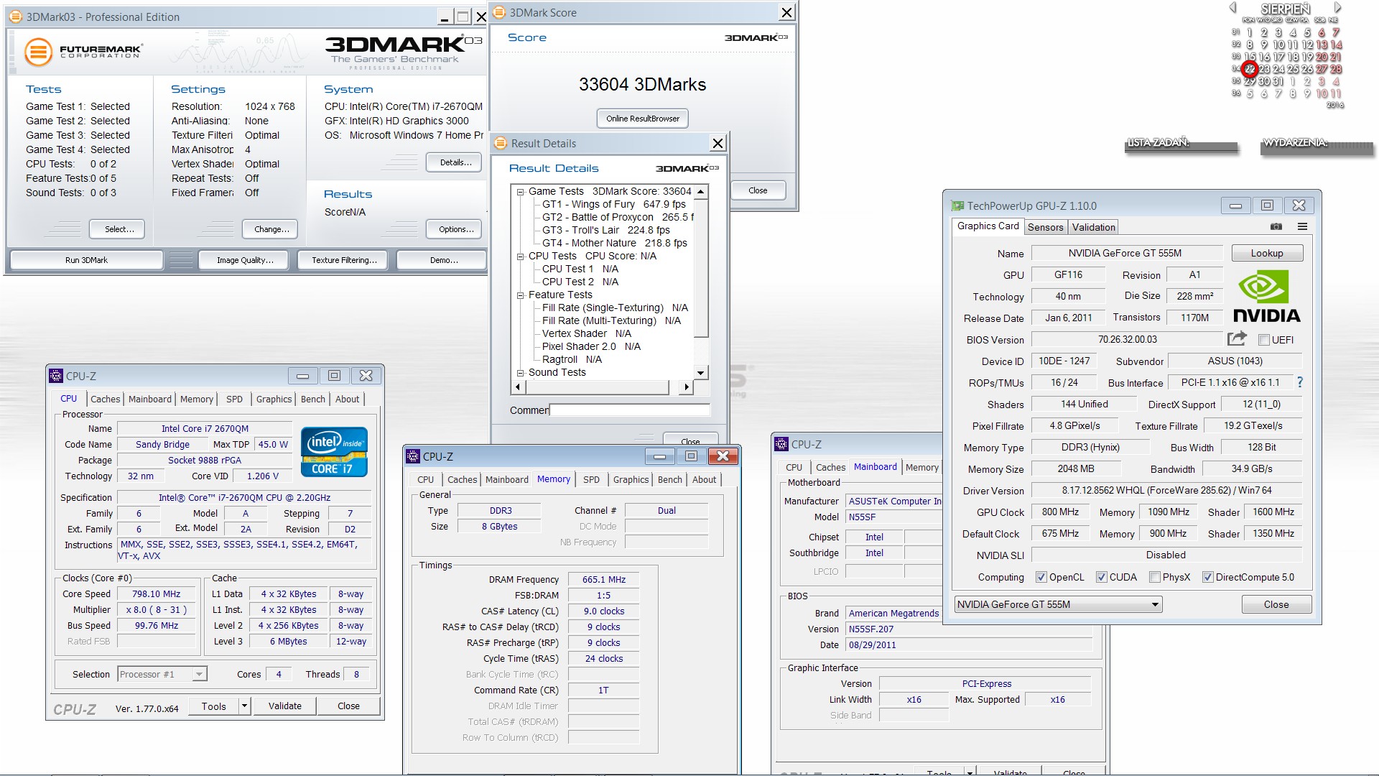Image resolution: width=1379 pixels, height=776 pixels.
Task: Switch to the Validation tab in GPU-Z
Action: pyautogui.click(x=1093, y=227)
